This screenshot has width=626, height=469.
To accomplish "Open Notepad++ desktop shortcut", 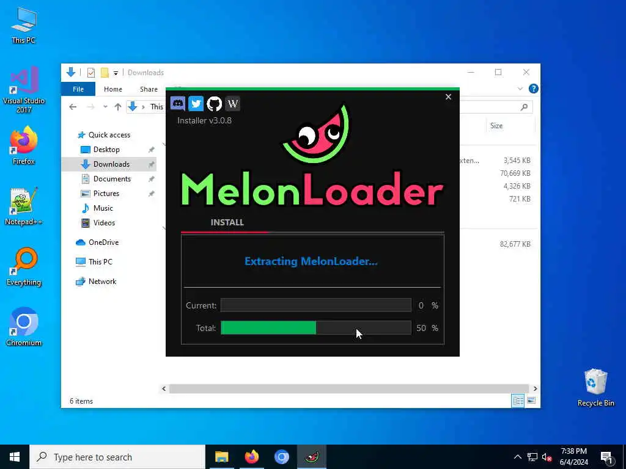I will [24, 206].
